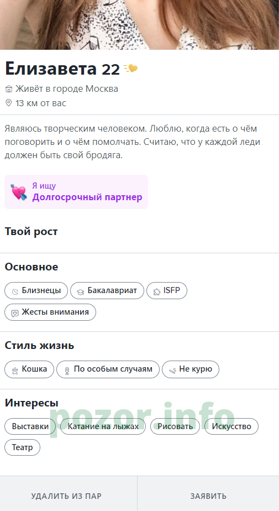Click the paw icon in Кошка chip

(15, 370)
